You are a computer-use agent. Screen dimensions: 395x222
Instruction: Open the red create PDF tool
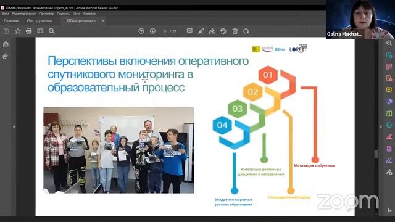tap(389, 78)
